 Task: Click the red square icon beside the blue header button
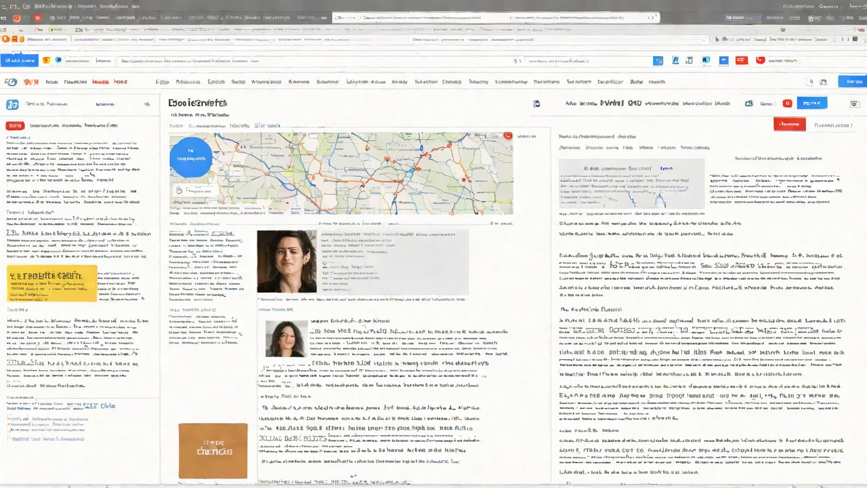click(787, 104)
